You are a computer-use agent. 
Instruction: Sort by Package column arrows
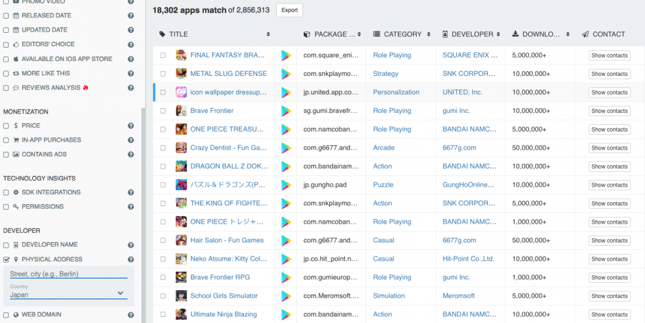[x=359, y=34]
